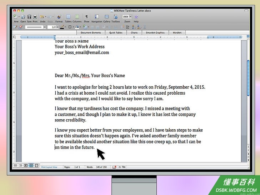Viewport: 260px width, 195px height.
Task: Click the text 'Your Boss's Work Address'
Action: coord(80,46)
